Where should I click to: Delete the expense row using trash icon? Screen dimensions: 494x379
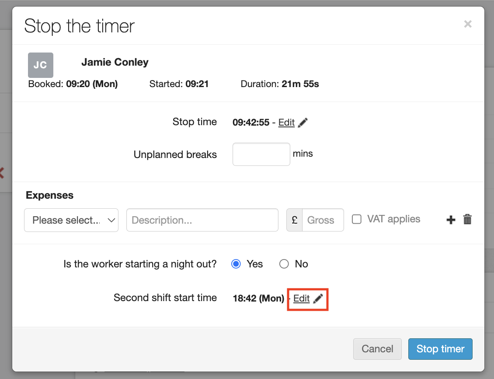[x=467, y=220]
